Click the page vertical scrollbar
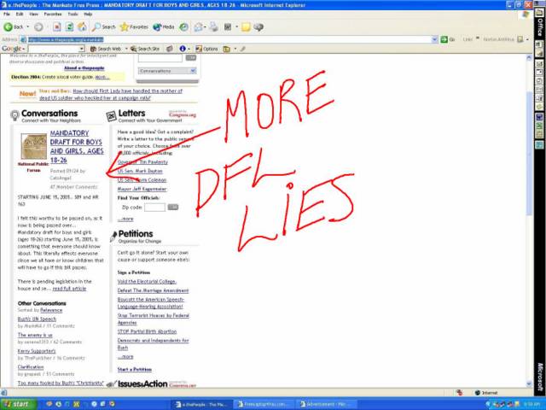546x410 pixels. click(x=529, y=221)
